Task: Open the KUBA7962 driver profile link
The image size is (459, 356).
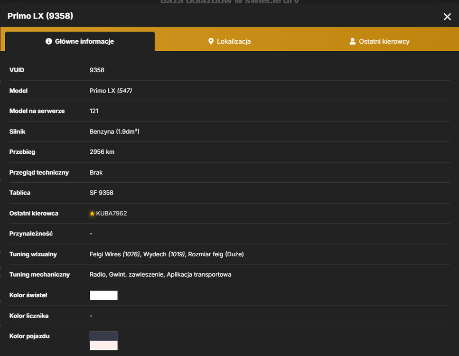Action: click(x=112, y=214)
